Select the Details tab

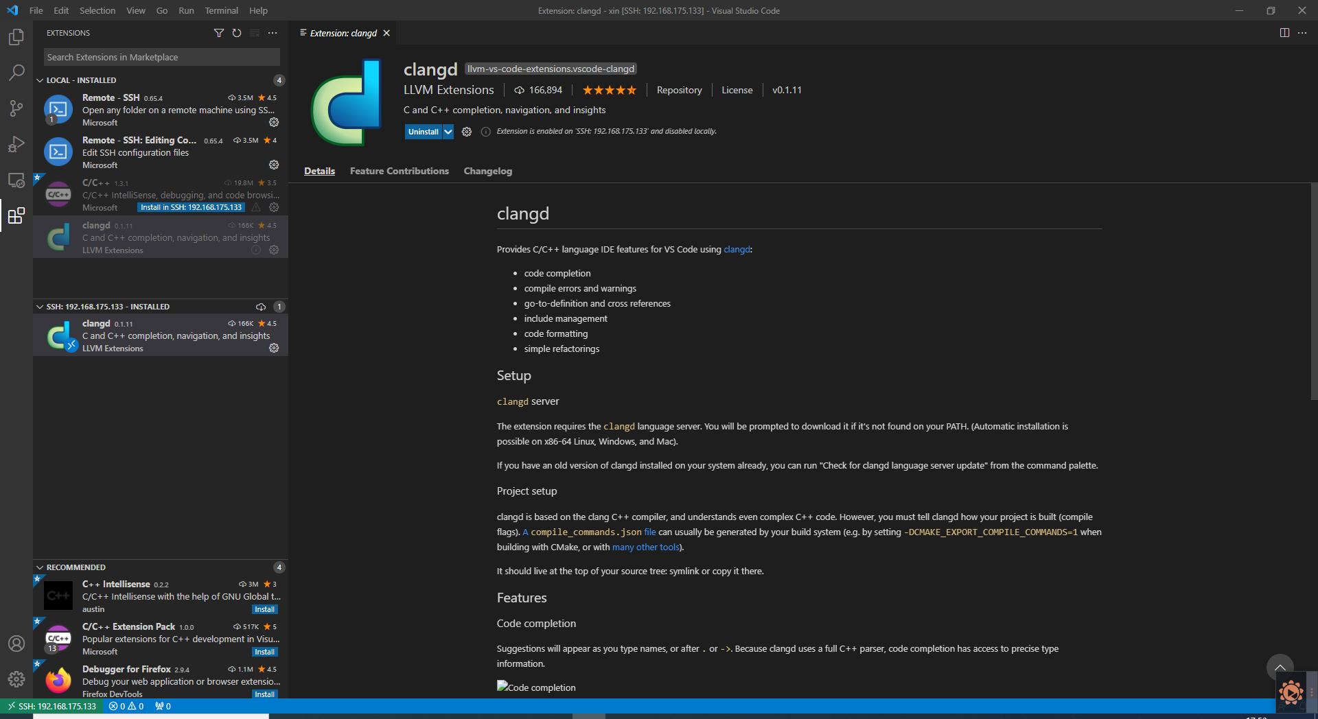coord(320,171)
